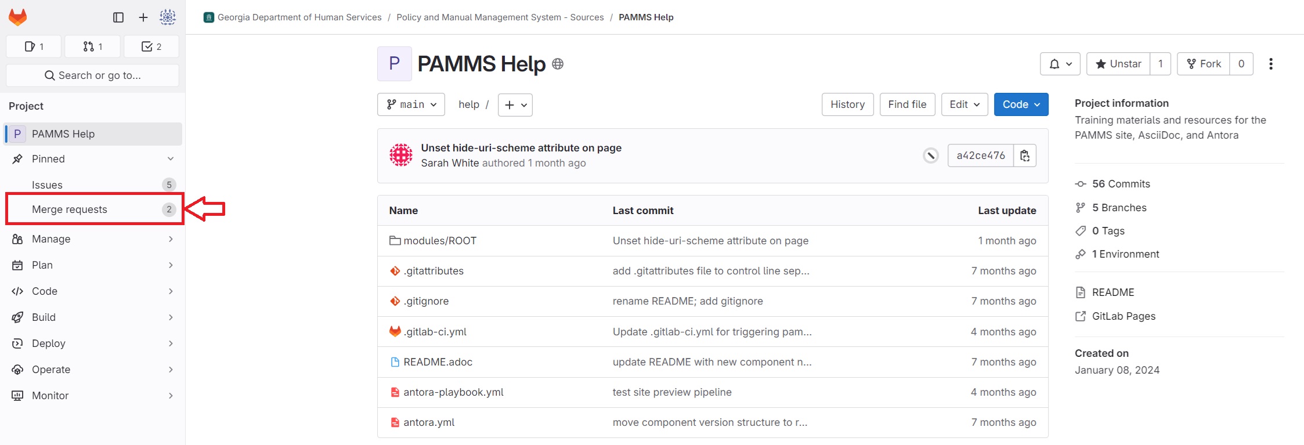Expand the Code sidebar menu
This screenshot has width=1304, height=445.
(93, 291)
